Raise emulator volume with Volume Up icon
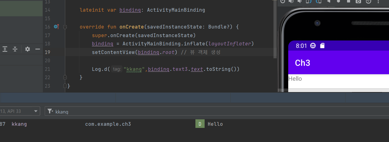 click(291, 1)
